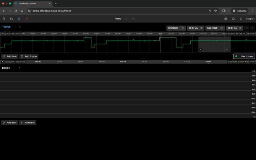Toggle the Filler 1: State legend item
Viewport: 256px width, 160px height.
[x=244, y=56]
